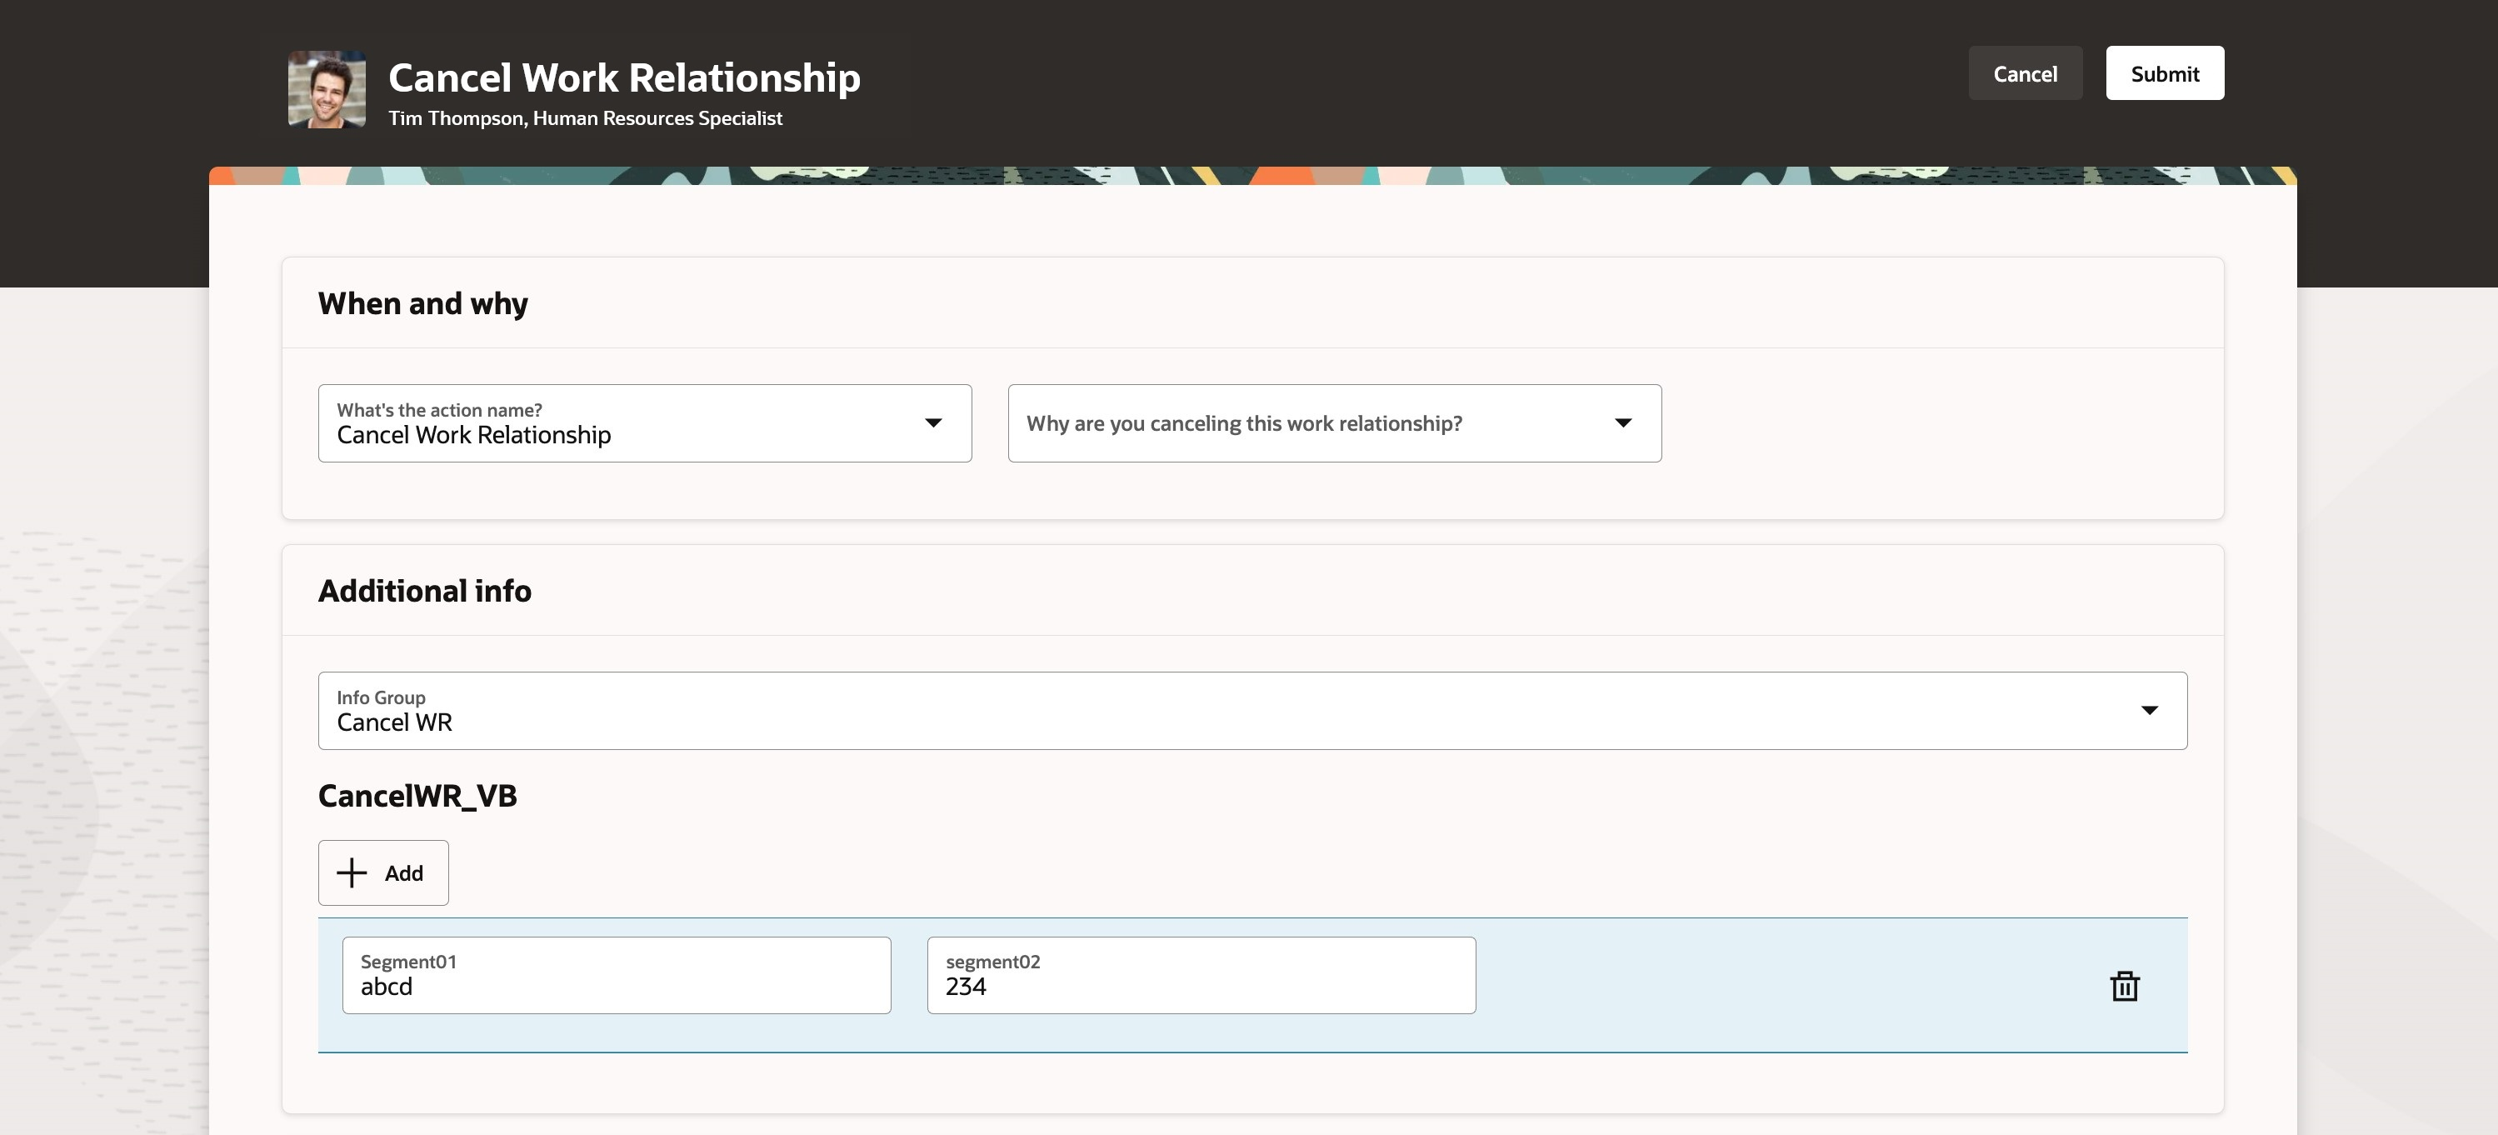The width and height of the screenshot is (2498, 1135).
Task: Delete the CancelWR_VB row with trash icon
Action: pyautogui.click(x=2124, y=986)
